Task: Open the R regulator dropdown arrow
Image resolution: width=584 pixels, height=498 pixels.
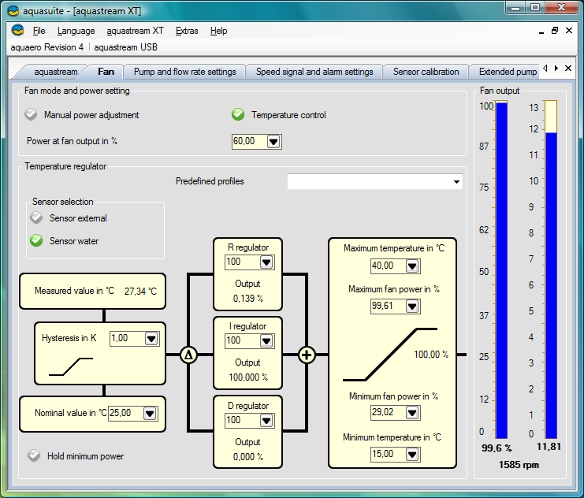Action: coord(266,262)
